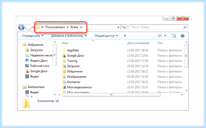The width and height of the screenshot is (206, 128).
Task: Sort by the Дата изменения column header
Action: pyautogui.click(x=138, y=43)
